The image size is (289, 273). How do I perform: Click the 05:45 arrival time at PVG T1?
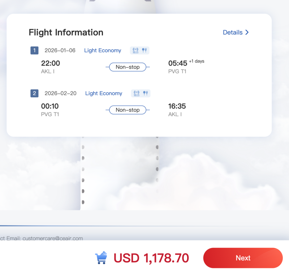178,63
